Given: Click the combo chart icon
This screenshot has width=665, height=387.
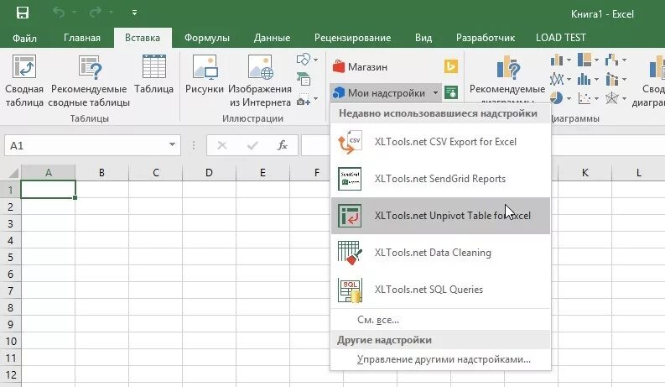Looking at the screenshot, I should 611,79.
